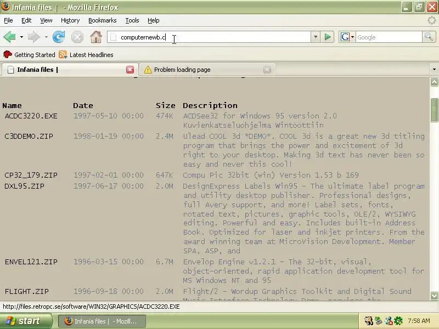The width and height of the screenshot is (439, 329).
Task: Click the third system tray icon
Action: 389,321
